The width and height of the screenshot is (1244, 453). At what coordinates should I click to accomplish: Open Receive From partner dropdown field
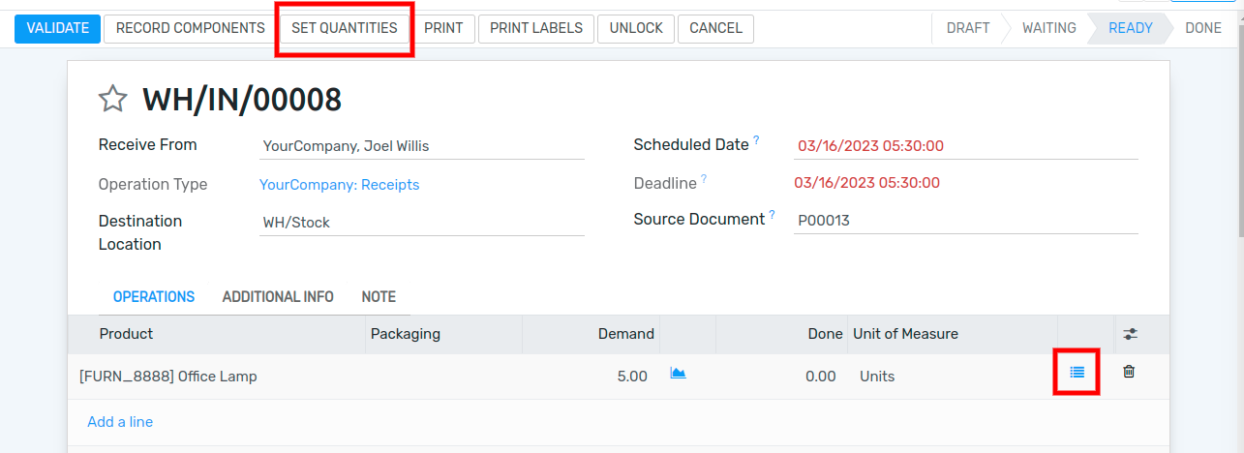point(422,146)
